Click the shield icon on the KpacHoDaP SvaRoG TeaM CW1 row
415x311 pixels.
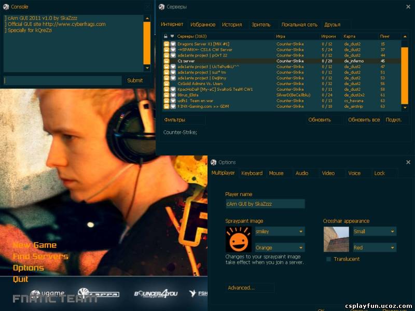173,89
